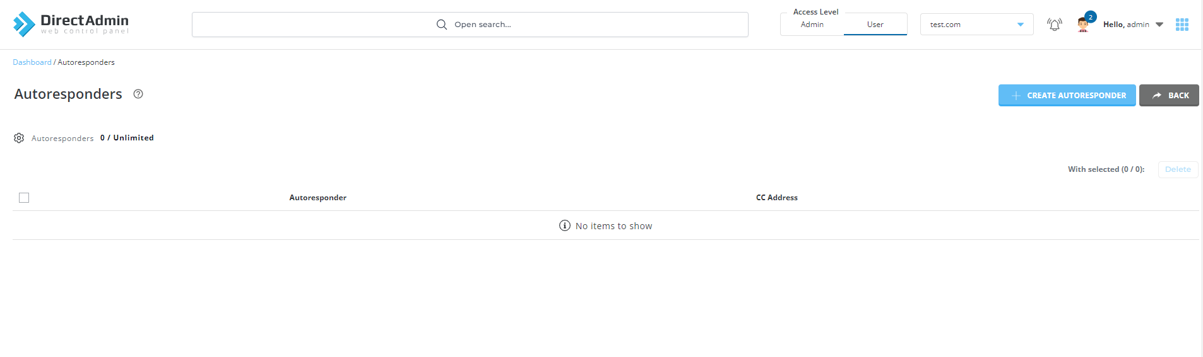Click the search magnifier icon

pyautogui.click(x=442, y=25)
